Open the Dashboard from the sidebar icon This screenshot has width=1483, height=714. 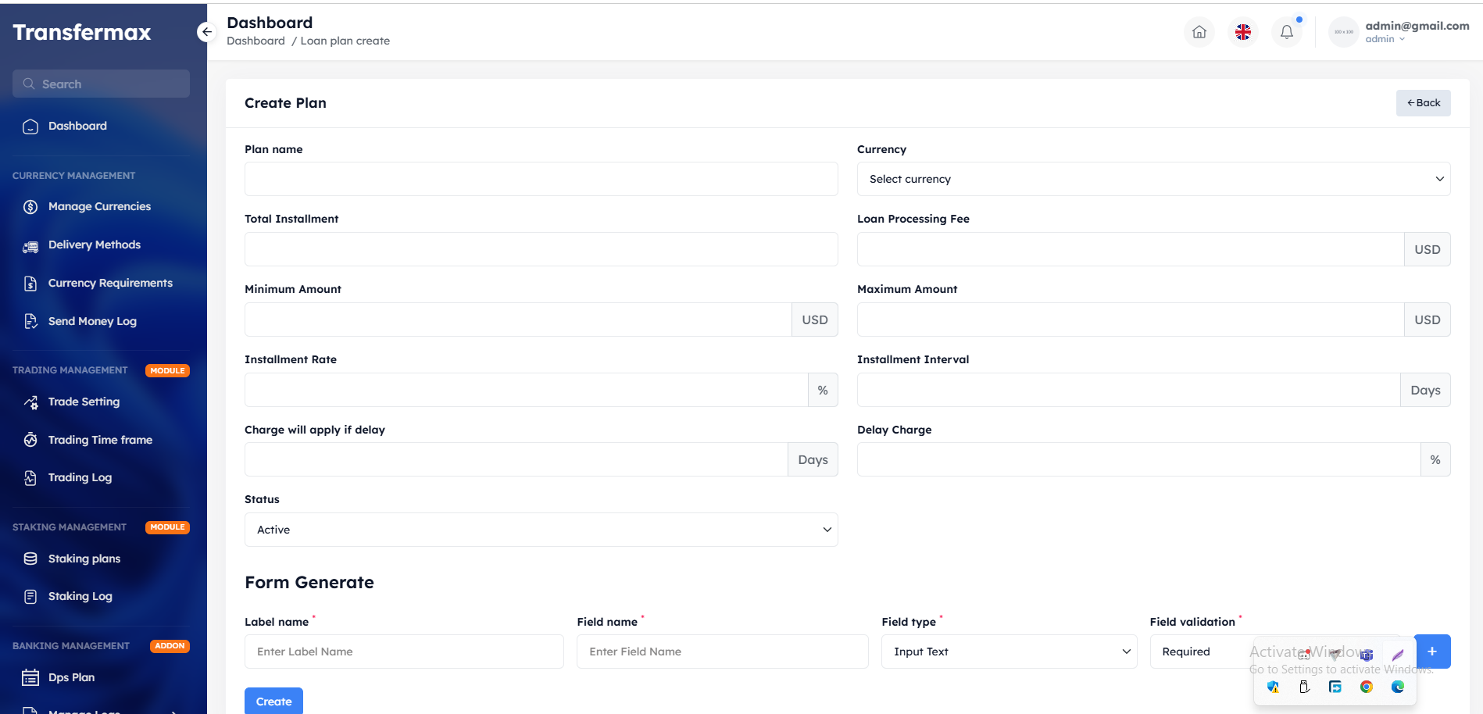30,126
